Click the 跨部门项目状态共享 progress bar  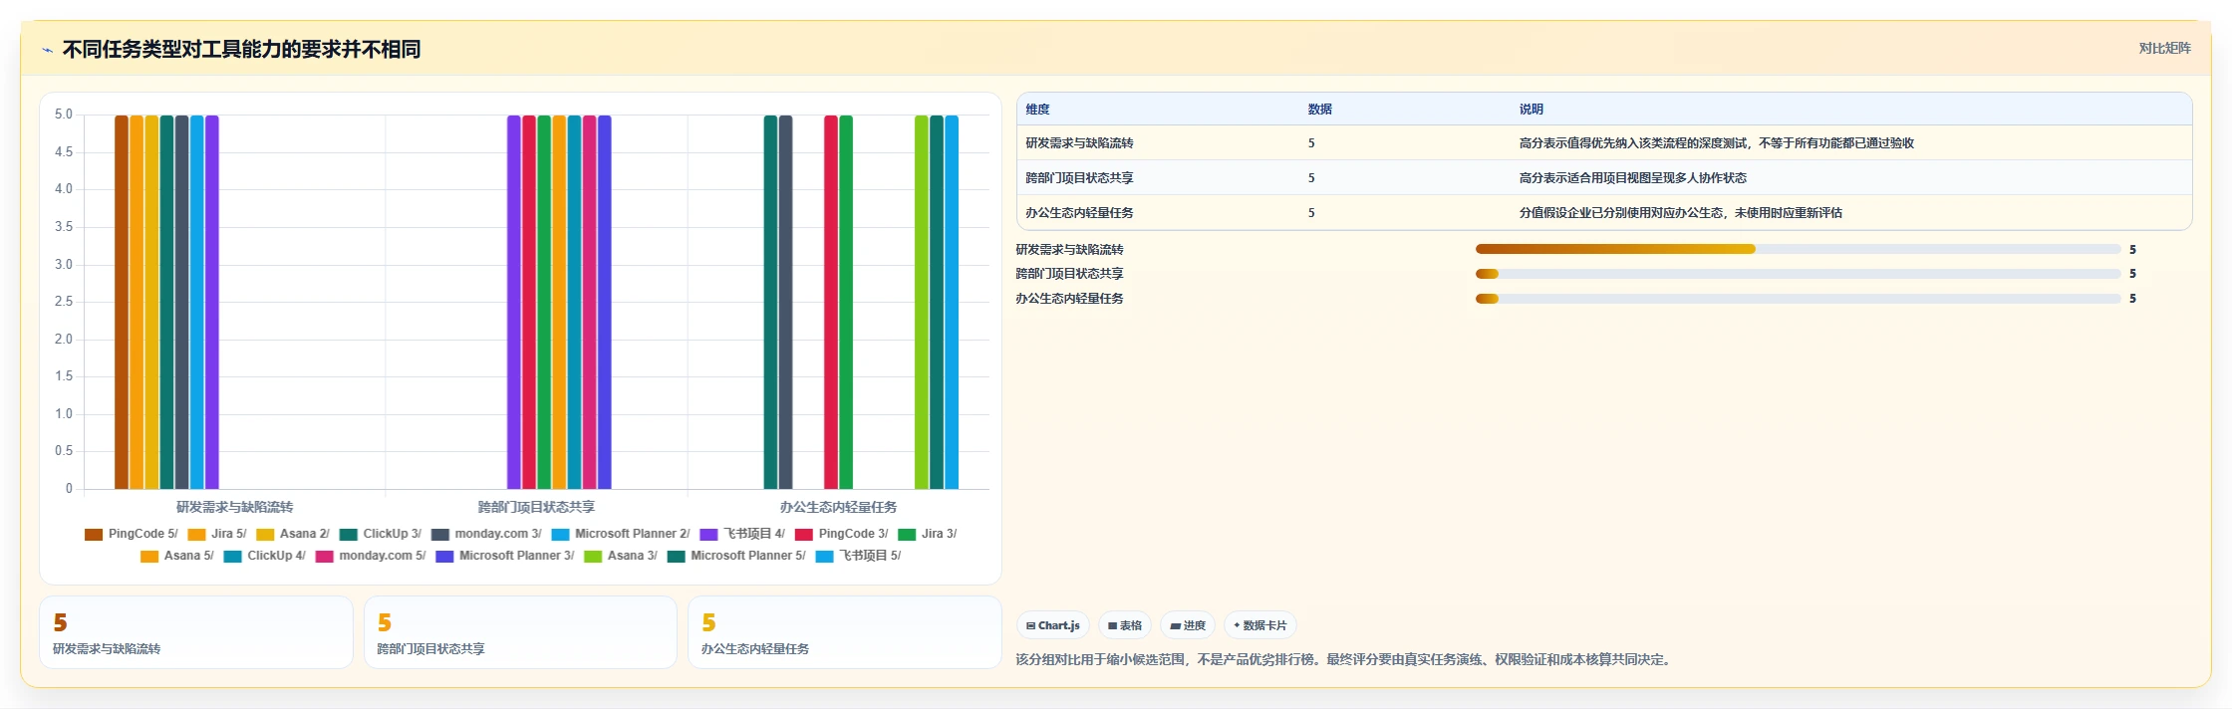pos(1799,274)
